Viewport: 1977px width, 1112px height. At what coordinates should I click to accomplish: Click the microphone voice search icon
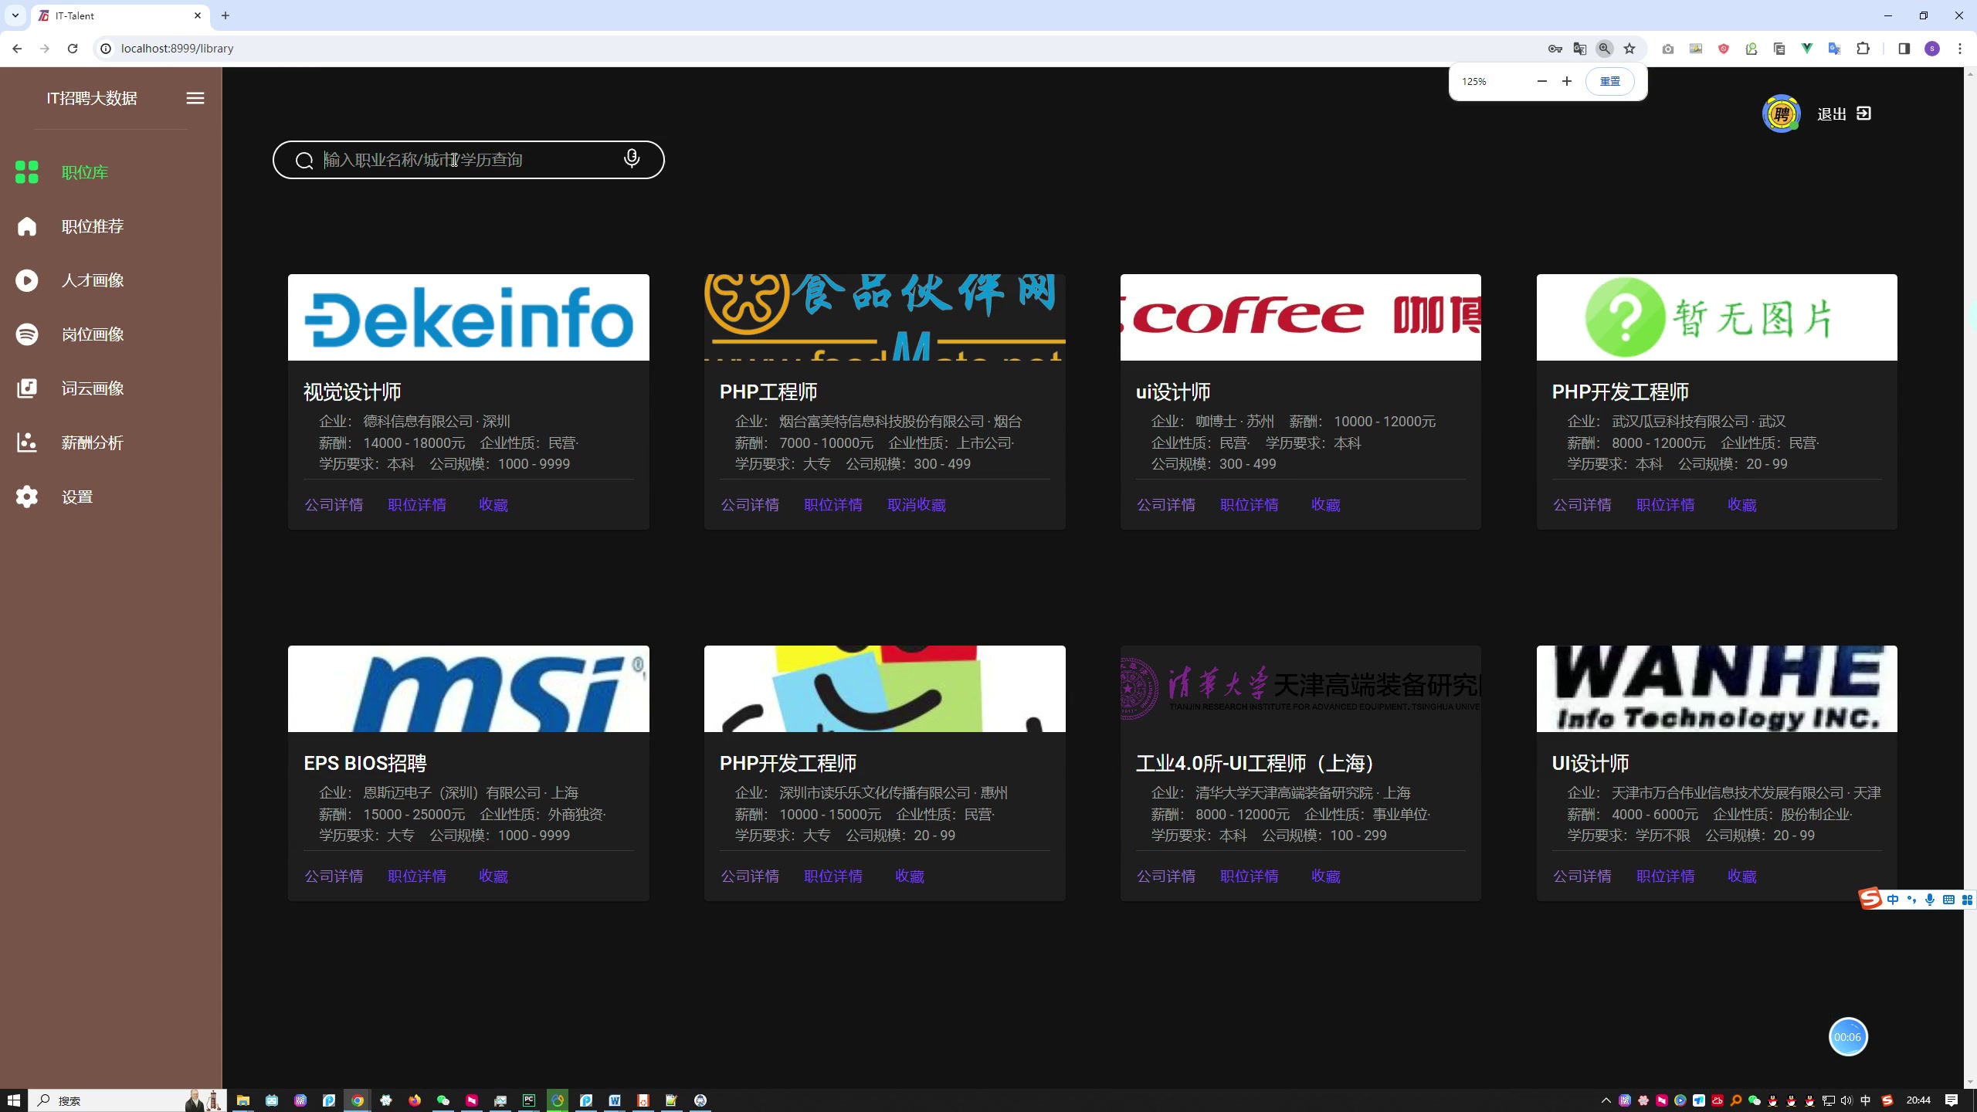(632, 158)
